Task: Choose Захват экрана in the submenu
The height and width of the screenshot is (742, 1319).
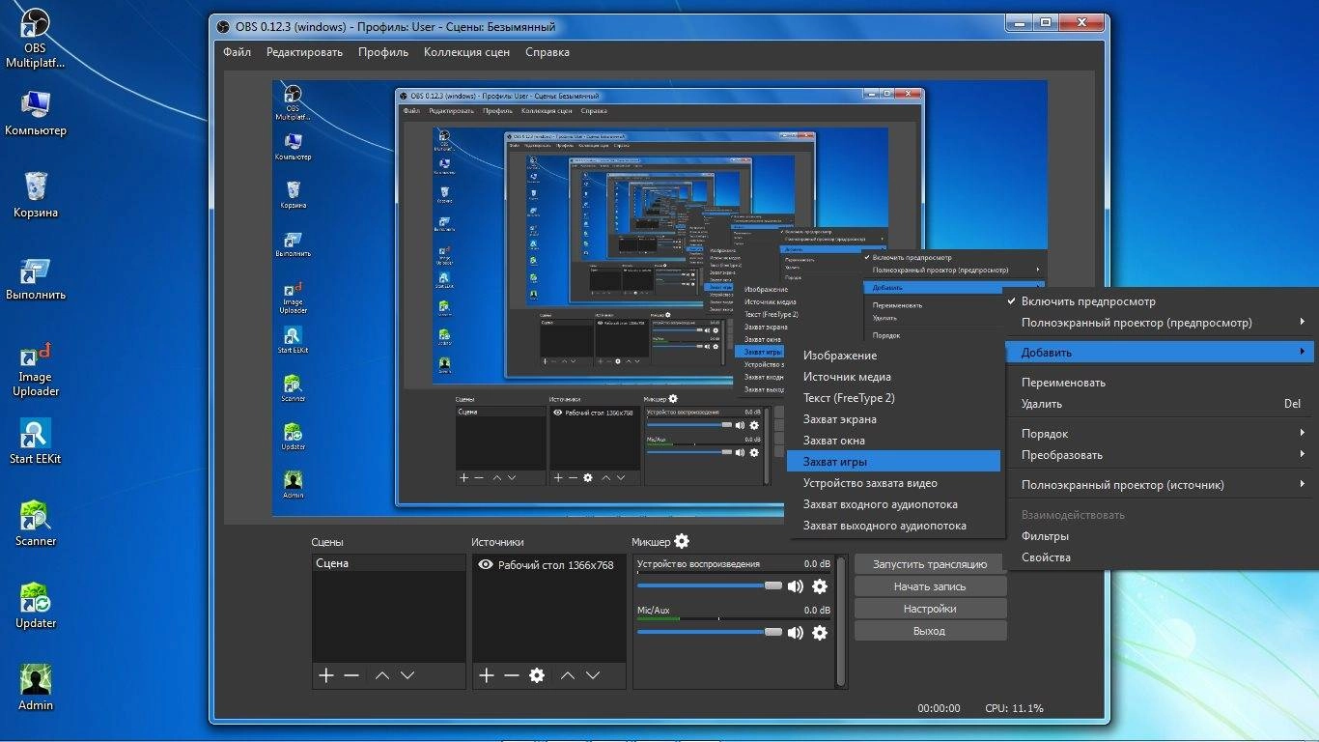Action: point(893,419)
